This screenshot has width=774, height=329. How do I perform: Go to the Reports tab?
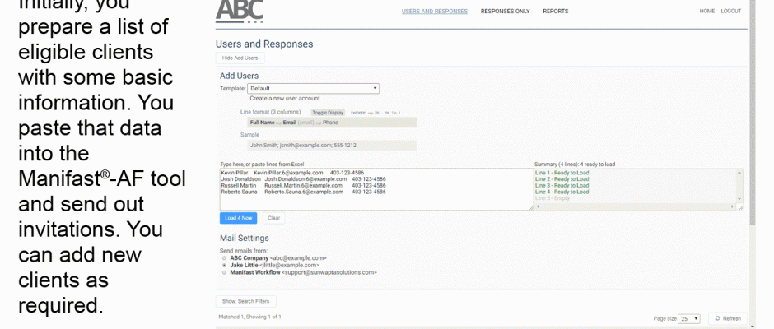[555, 11]
